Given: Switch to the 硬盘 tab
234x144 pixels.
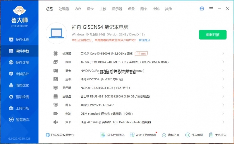Looking at the screenshot, I should click(131, 9).
